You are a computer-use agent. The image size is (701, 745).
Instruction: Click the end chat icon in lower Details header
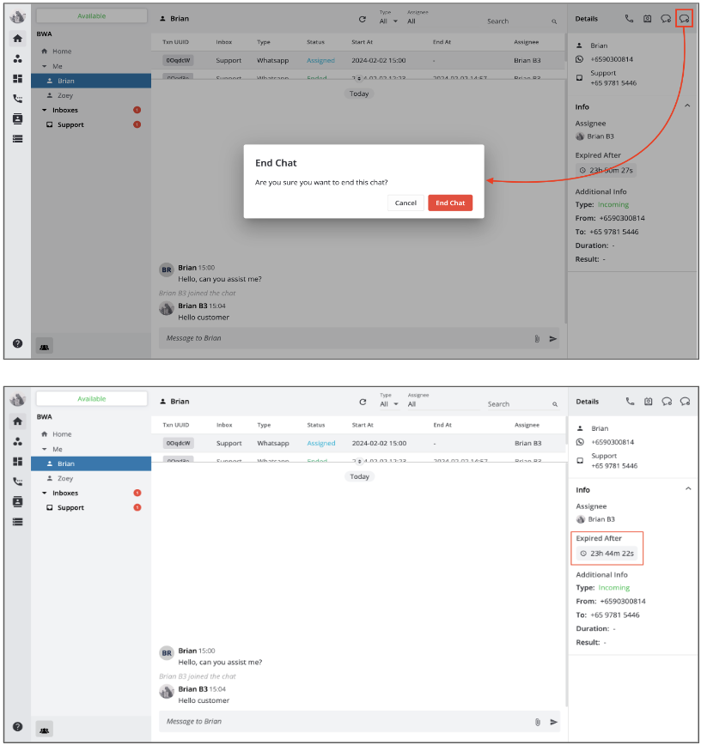[x=685, y=402]
